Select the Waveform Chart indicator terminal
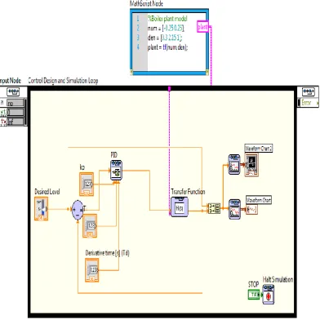The image size is (320, 320). 251,209
